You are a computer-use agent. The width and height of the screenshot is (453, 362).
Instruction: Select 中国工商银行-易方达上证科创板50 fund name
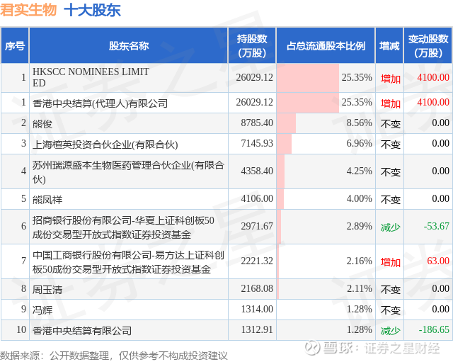point(128,262)
